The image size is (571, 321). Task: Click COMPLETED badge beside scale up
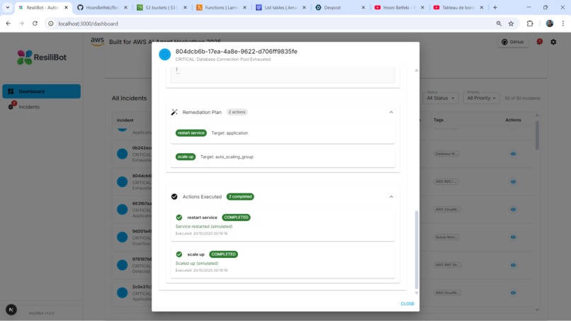click(223, 254)
